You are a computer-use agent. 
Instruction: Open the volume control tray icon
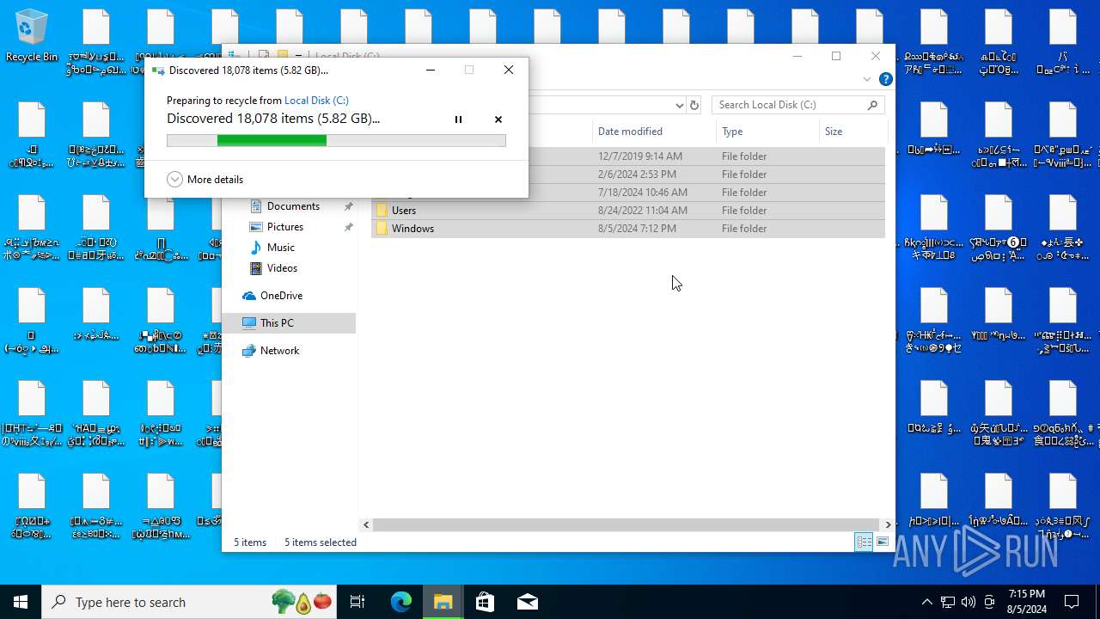pos(969,602)
